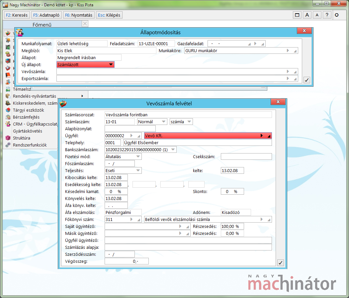Click the F5: Adatnapló button
Screen dimensions: 349x298
[x=46, y=15]
